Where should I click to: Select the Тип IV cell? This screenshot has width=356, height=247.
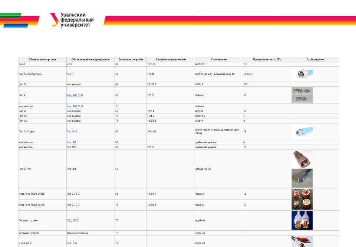[42, 84]
